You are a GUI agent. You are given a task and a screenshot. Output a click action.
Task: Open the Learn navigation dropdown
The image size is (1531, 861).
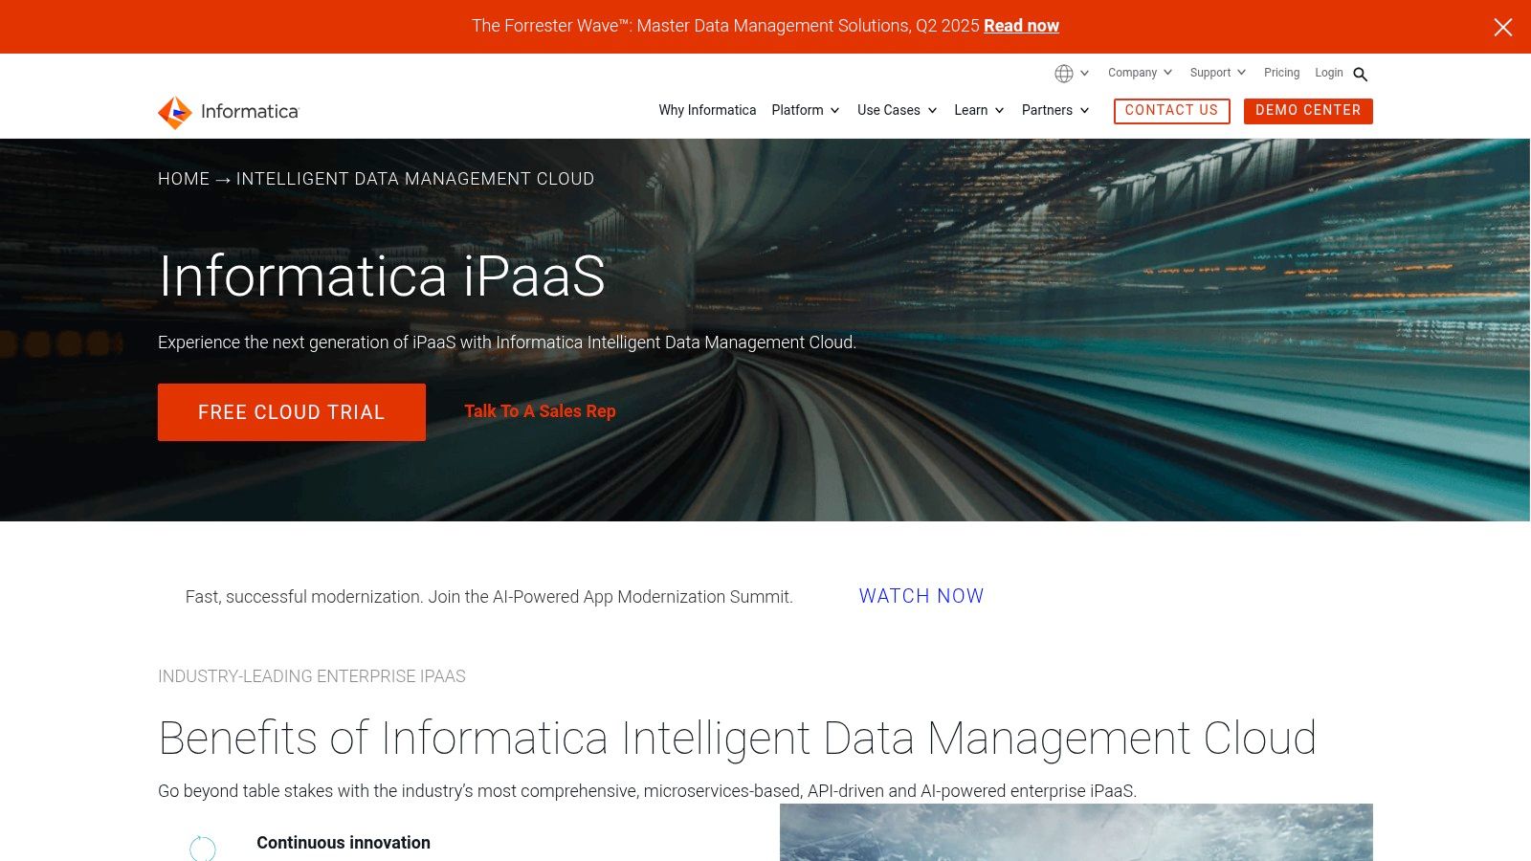pyautogui.click(x=979, y=110)
